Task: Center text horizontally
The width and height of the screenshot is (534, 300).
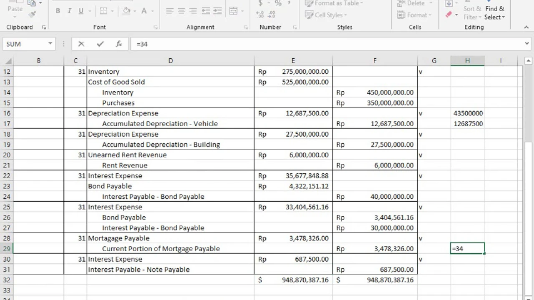Action: click(181, 11)
